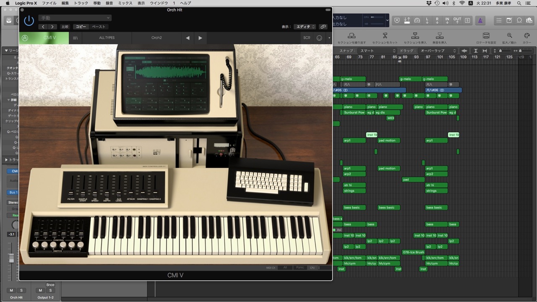This screenshot has width=537, height=302.
Task: Mute the Orch Hit channel strip
Action: (x=11, y=290)
